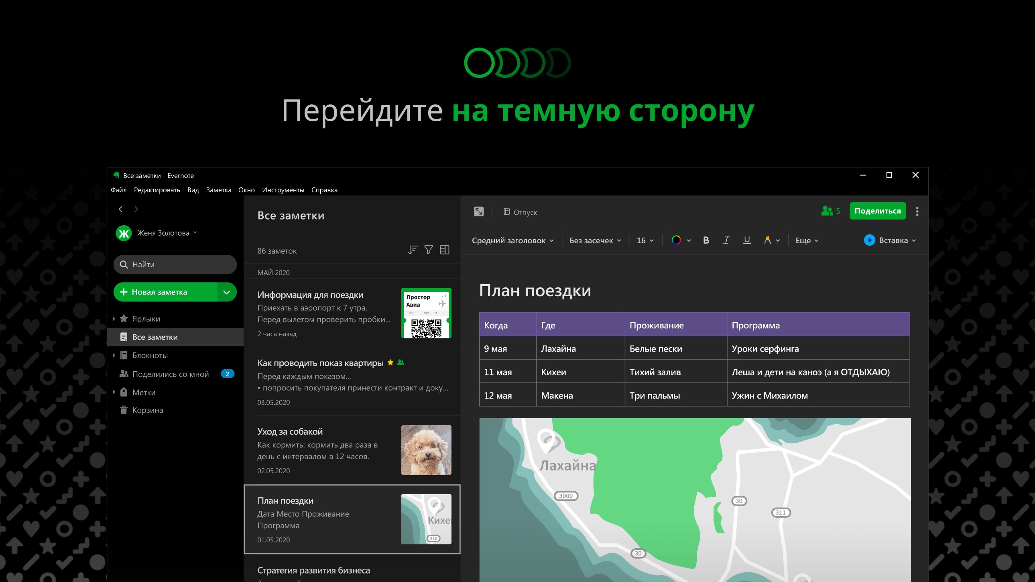1035x582 pixels.
Task: Open the highlight color dropdown arrow
Action: (778, 241)
